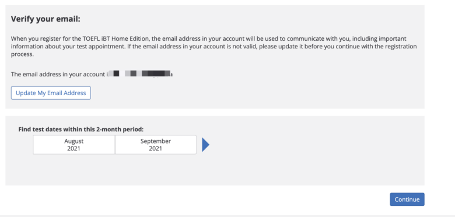This screenshot has width=455, height=217.
Task: Click the year 2021 under September
Action: click(x=156, y=149)
